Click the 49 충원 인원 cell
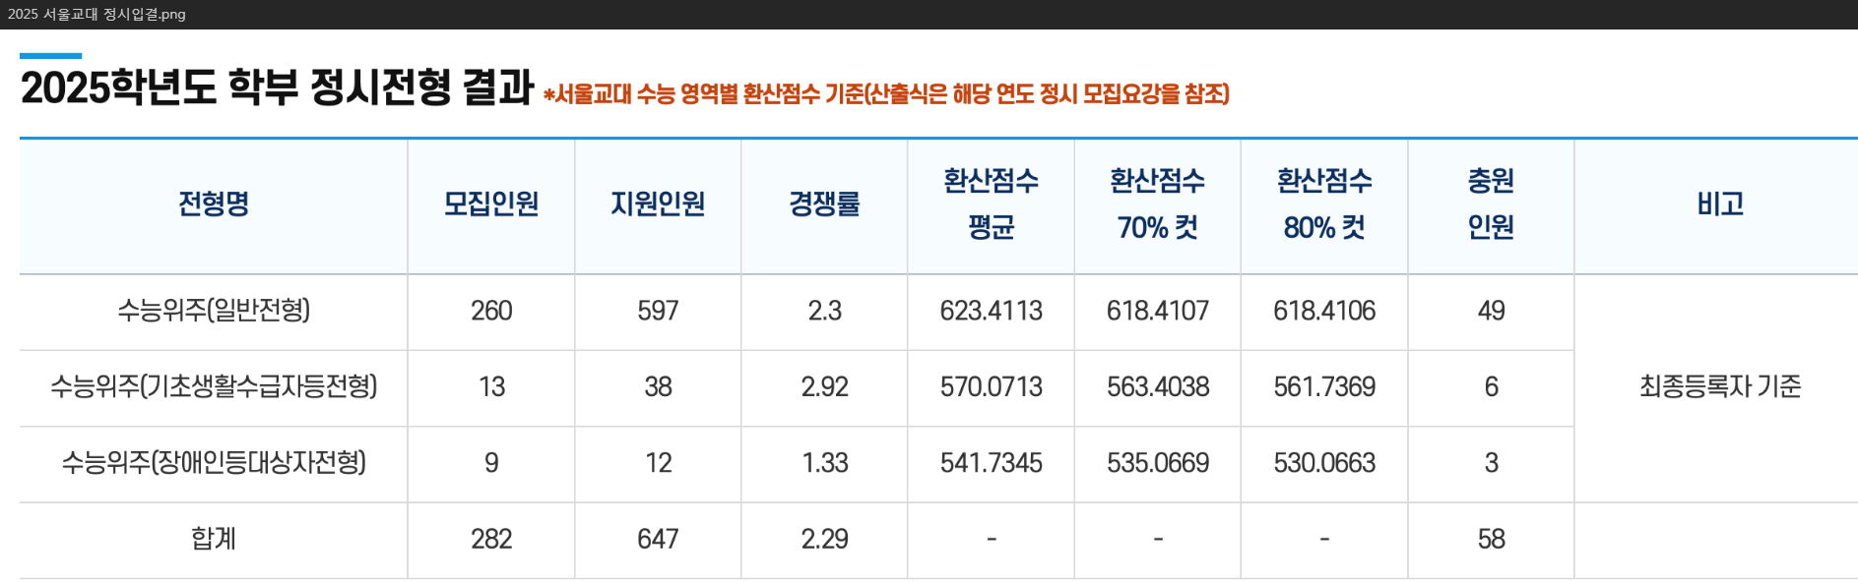Screen dimensions: 1858x582 (x=1491, y=311)
